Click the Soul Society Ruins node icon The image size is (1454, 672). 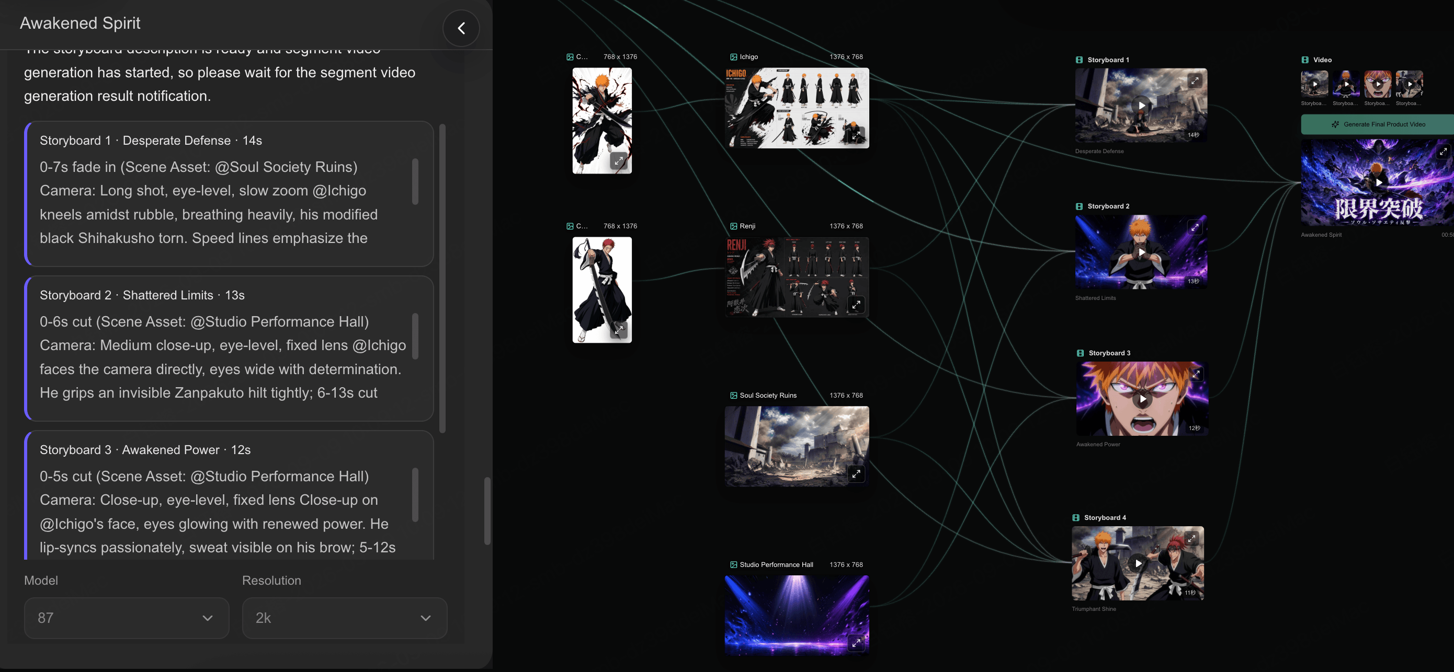pyautogui.click(x=733, y=395)
